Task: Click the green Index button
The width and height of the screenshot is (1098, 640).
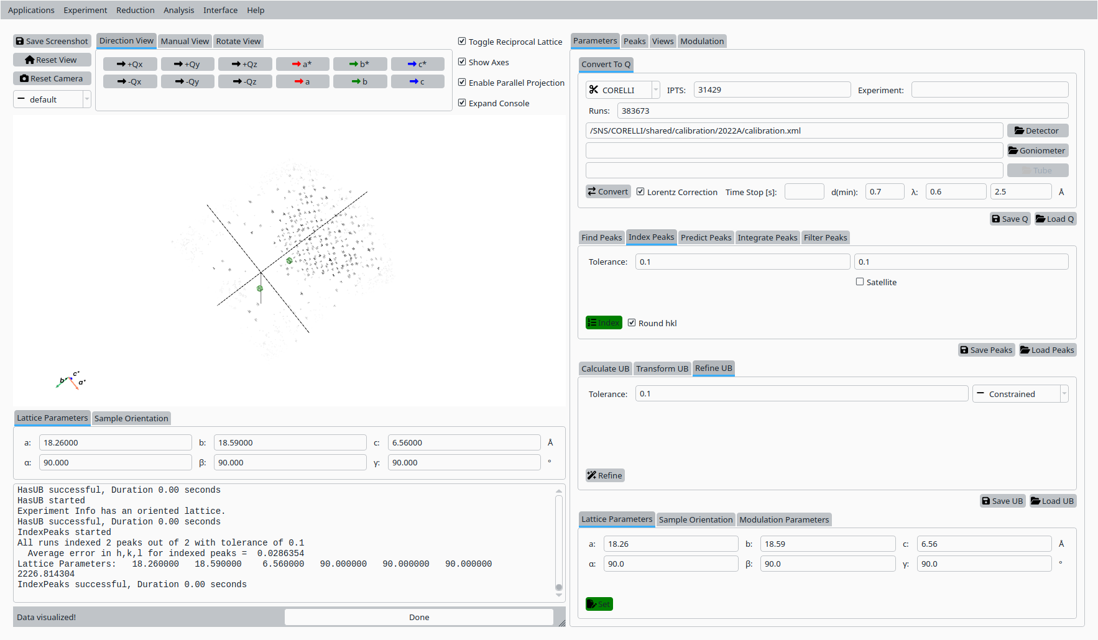Action: (x=603, y=322)
